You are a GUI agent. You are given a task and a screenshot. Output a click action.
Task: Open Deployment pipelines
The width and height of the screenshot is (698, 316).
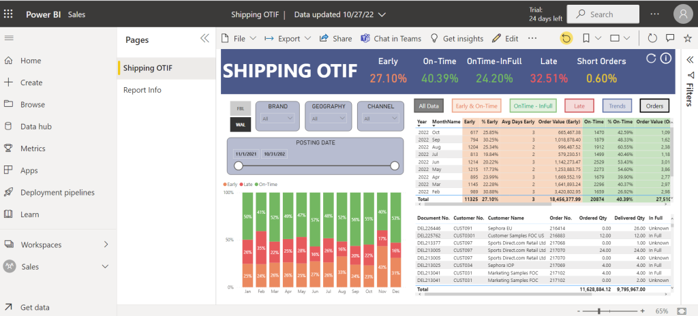click(x=57, y=192)
